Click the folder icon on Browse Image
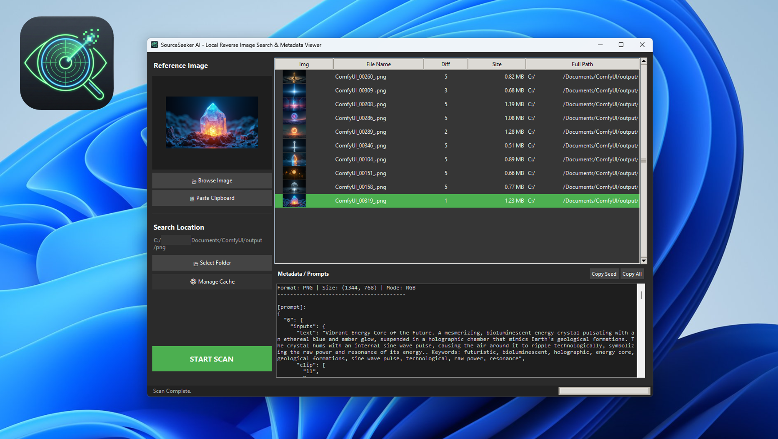Screen dimensions: 778x439 click(x=194, y=181)
